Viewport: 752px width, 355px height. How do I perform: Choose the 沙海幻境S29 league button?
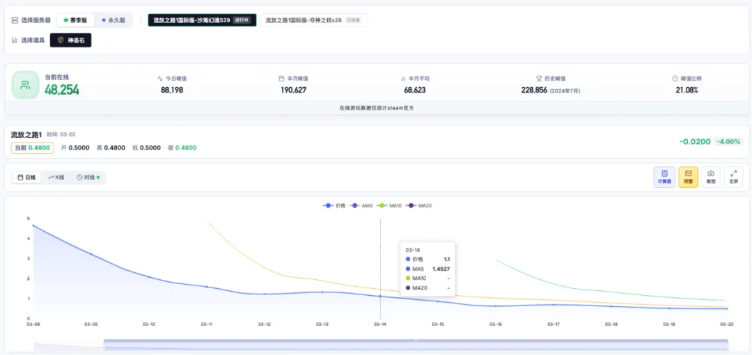202,20
